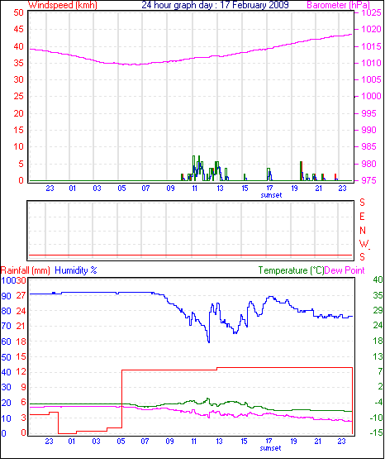Click the sunset marker under bottom graph
Image resolution: width=385 pixels, height=468 pixels.
click(270, 448)
